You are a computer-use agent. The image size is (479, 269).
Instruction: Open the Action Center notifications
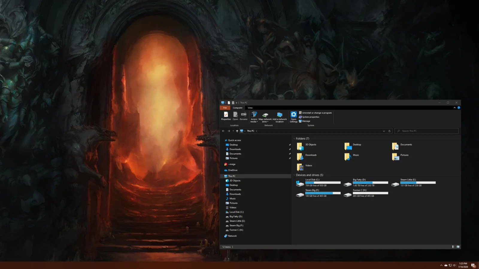[474, 265]
